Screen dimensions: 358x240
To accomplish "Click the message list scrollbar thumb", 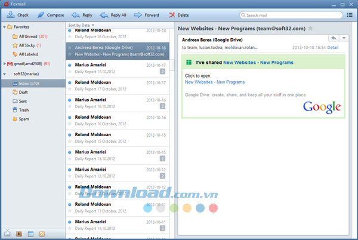I will tap(172, 65).
